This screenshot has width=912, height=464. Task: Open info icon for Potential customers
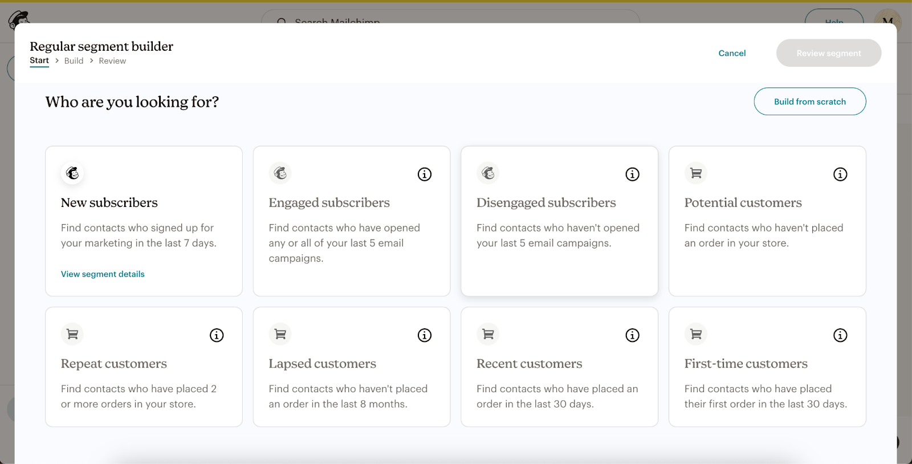[840, 174]
